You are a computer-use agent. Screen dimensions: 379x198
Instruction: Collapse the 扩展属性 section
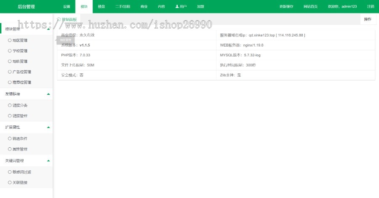[27, 127]
